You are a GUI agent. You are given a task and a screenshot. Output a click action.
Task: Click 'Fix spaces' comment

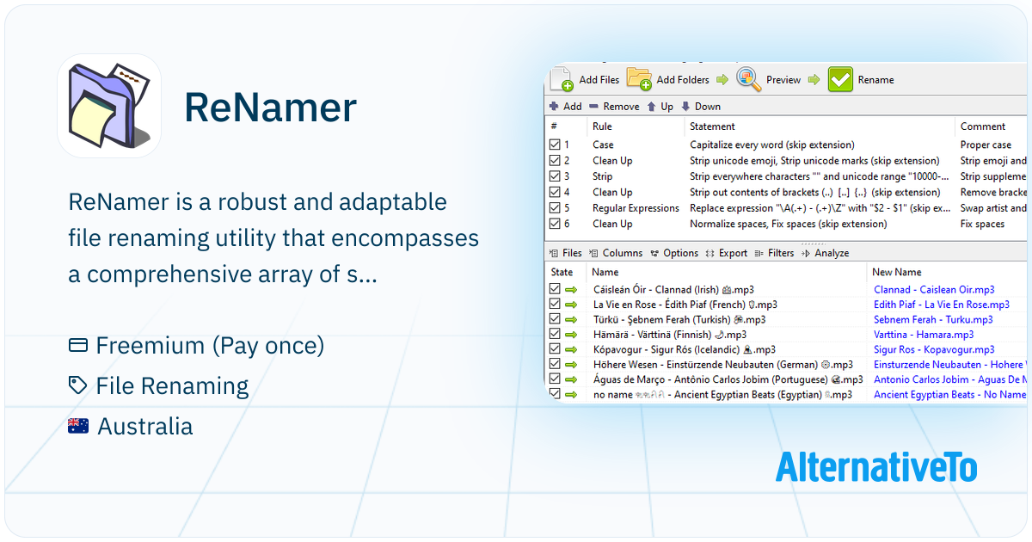(x=983, y=224)
